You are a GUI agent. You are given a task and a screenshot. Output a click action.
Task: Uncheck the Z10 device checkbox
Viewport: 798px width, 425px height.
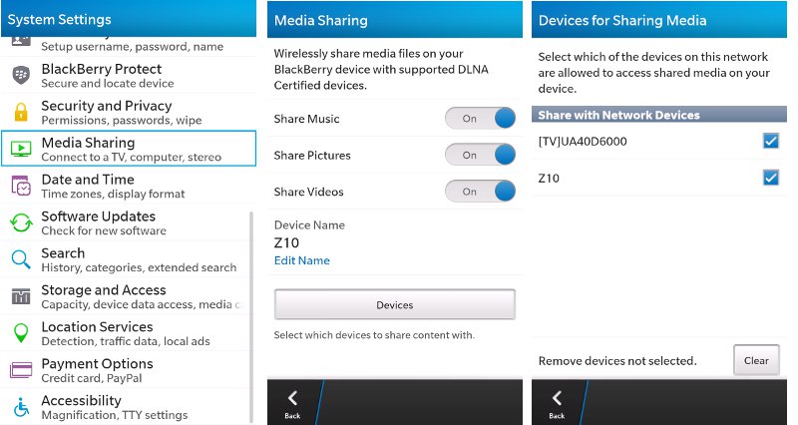click(x=770, y=178)
